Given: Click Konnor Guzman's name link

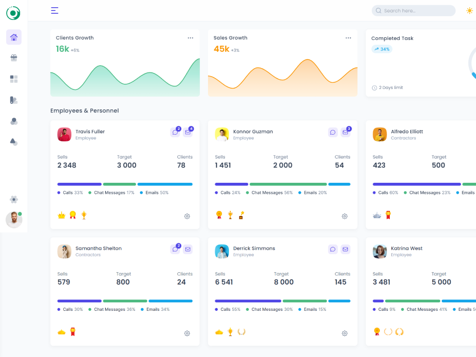Looking at the screenshot, I should (x=253, y=131).
